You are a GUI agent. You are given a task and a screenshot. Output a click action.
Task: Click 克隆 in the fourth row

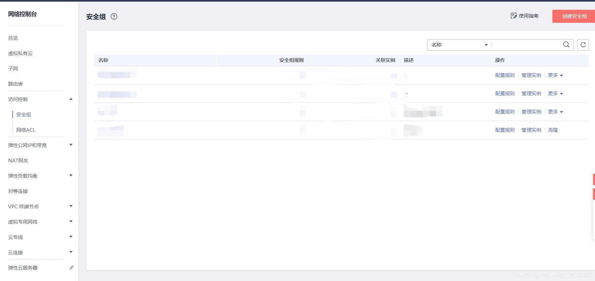553,130
